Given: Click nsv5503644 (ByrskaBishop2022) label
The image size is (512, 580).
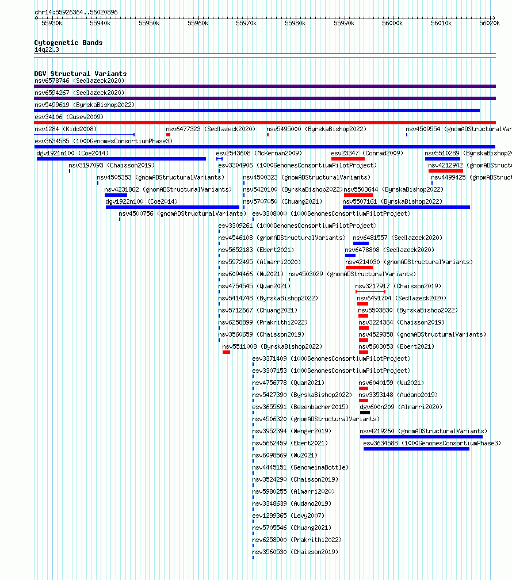Looking at the screenshot, I should coord(393,189).
